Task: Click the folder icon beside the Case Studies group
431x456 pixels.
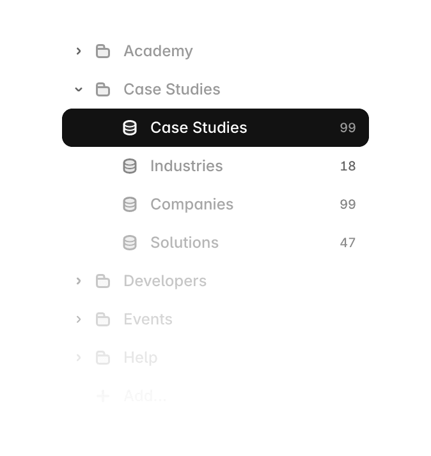Action: pyautogui.click(x=103, y=89)
